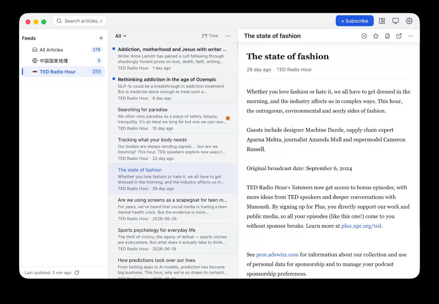This screenshot has height=304, width=439.
Task: Switch layout with the panel layout icon
Action: 382,21
